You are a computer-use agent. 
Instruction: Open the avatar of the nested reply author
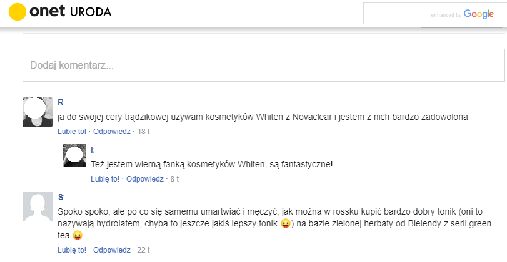click(x=74, y=155)
